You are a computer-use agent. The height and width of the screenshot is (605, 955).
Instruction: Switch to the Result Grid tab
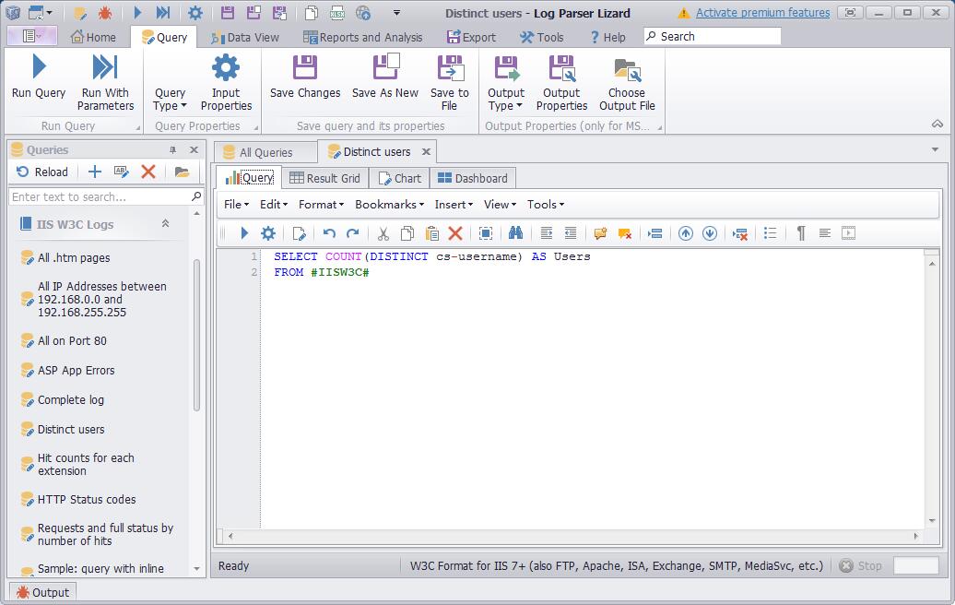(x=324, y=178)
